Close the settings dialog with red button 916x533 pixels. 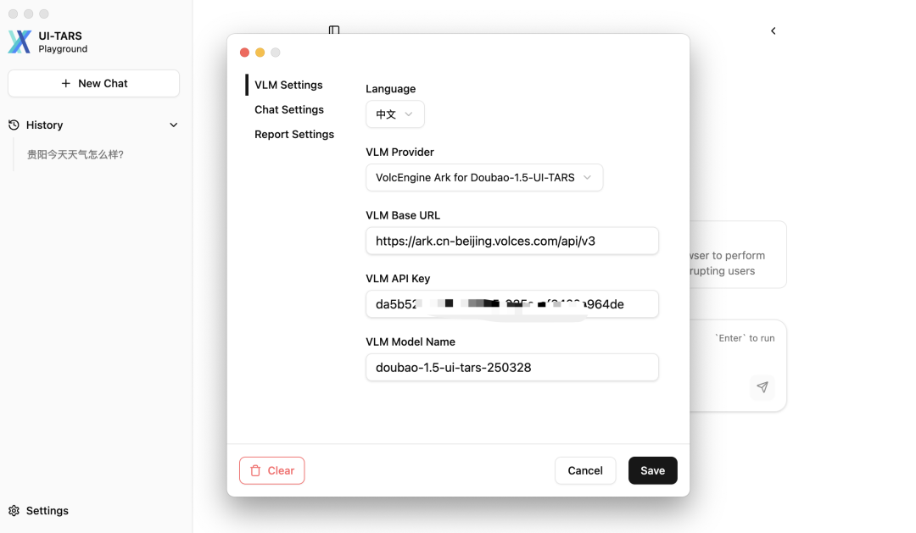pos(245,53)
